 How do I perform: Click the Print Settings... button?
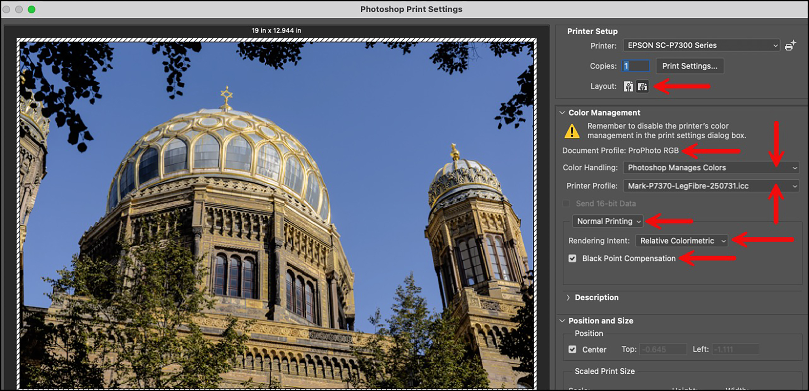tap(690, 66)
